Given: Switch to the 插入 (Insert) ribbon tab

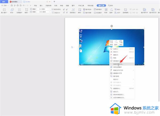Looking at the screenshot, I should point(41,6).
